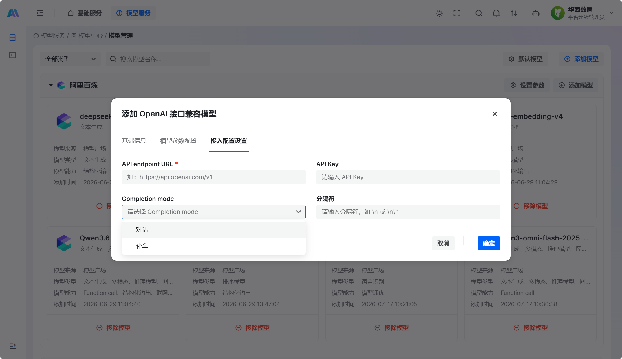Image resolution: width=622 pixels, height=359 pixels.
Task: Click 模型中心 breadcrumb link
Action: pyautogui.click(x=87, y=36)
